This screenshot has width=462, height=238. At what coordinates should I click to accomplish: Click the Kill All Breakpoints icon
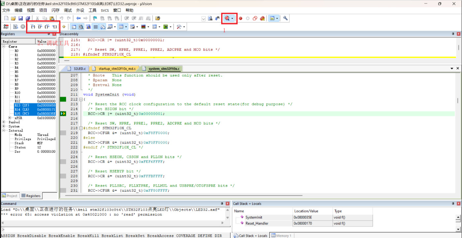click(262, 18)
